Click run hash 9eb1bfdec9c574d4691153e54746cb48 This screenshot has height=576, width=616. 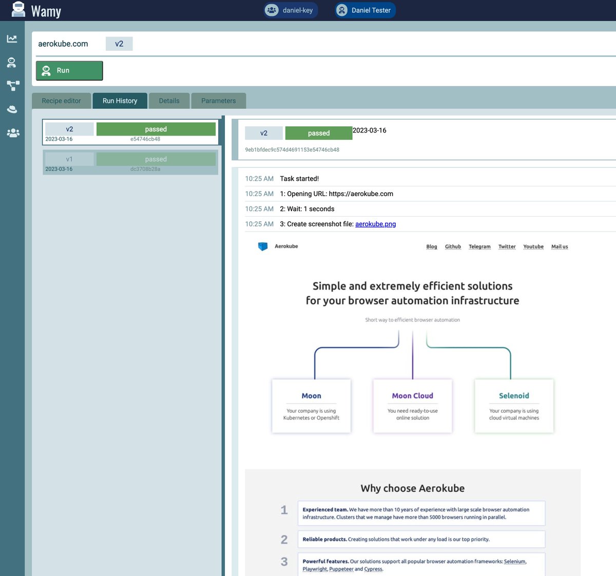point(292,150)
